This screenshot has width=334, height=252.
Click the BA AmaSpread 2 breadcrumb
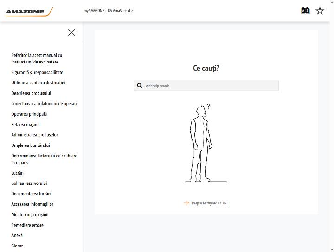[120, 11]
